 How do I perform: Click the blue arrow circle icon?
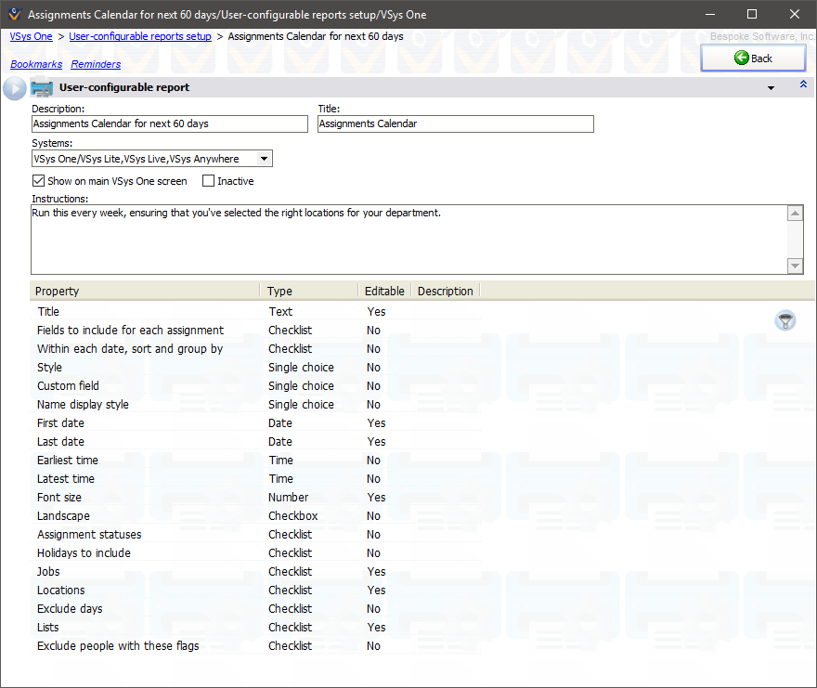[x=15, y=88]
